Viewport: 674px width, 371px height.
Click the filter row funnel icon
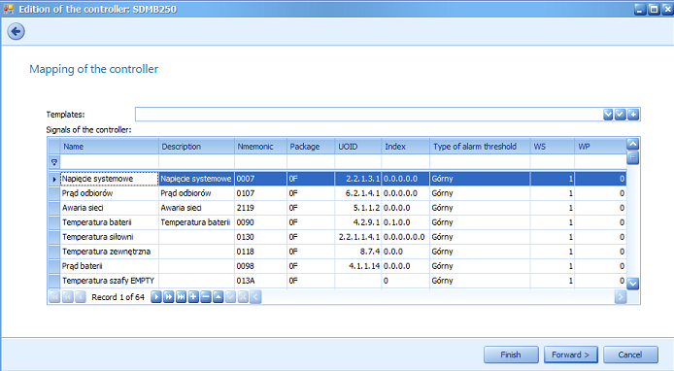[54, 162]
